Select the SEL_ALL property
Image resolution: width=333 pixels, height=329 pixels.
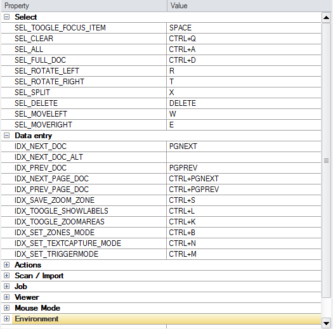click(84, 49)
